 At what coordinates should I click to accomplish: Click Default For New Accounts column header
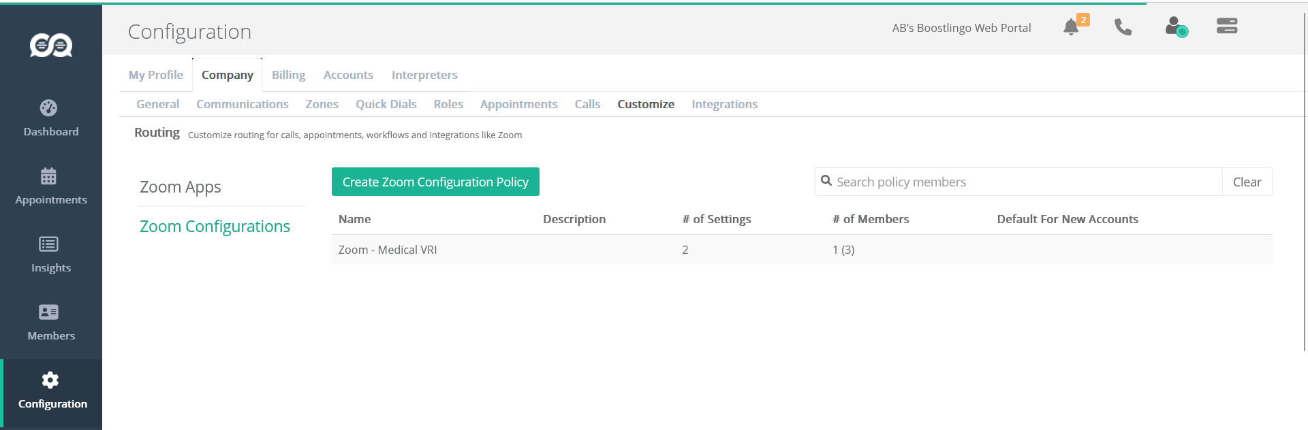(1068, 219)
